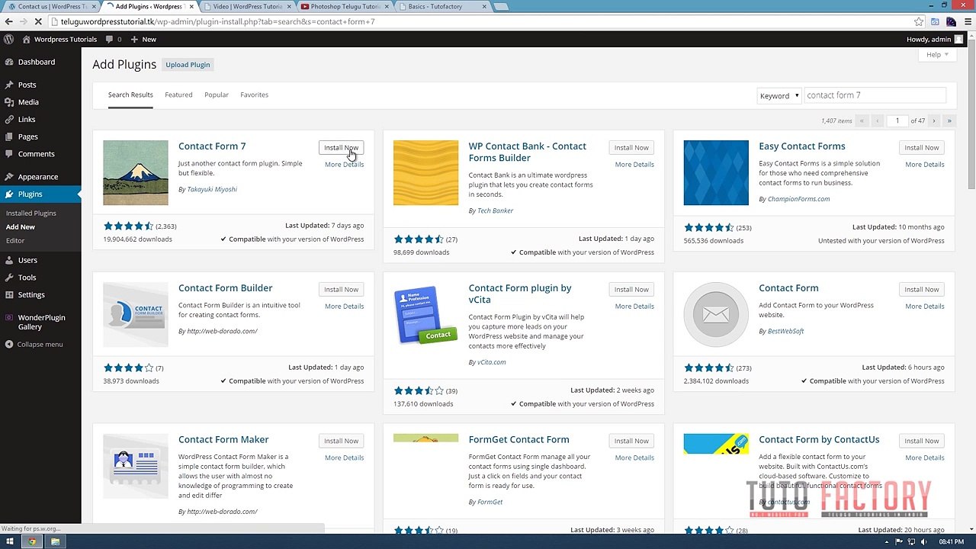Open the Users sidebar icon
Viewport: 976px width, 549px height.
point(9,260)
